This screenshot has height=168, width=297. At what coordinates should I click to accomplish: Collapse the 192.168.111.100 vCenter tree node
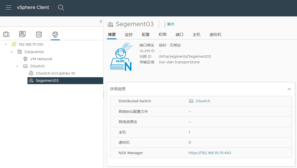coord(6,44)
